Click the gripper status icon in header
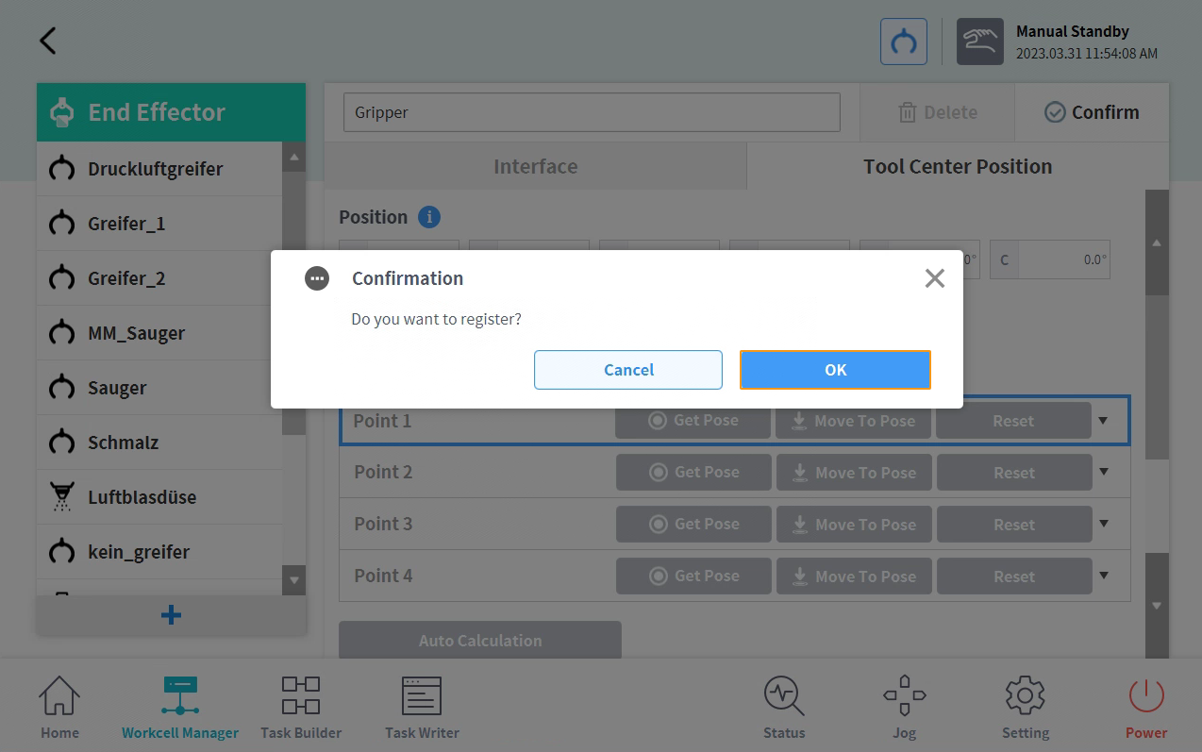The height and width of the screenshot is (752, 1202). click(903, 42)
